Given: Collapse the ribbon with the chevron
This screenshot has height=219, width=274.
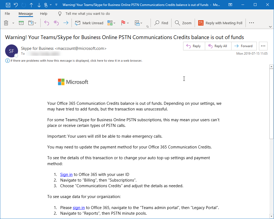Looking at the screenshot, I should point(270,27).
